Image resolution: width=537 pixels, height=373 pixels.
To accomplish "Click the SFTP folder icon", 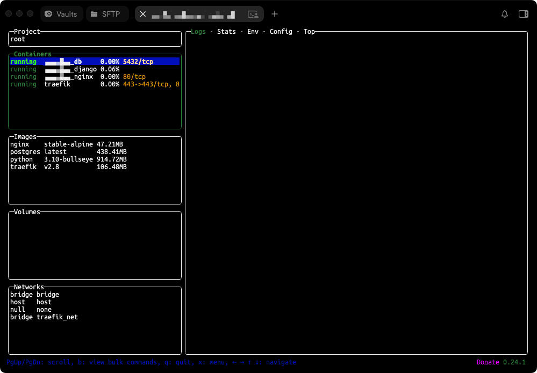I will 95,14.
